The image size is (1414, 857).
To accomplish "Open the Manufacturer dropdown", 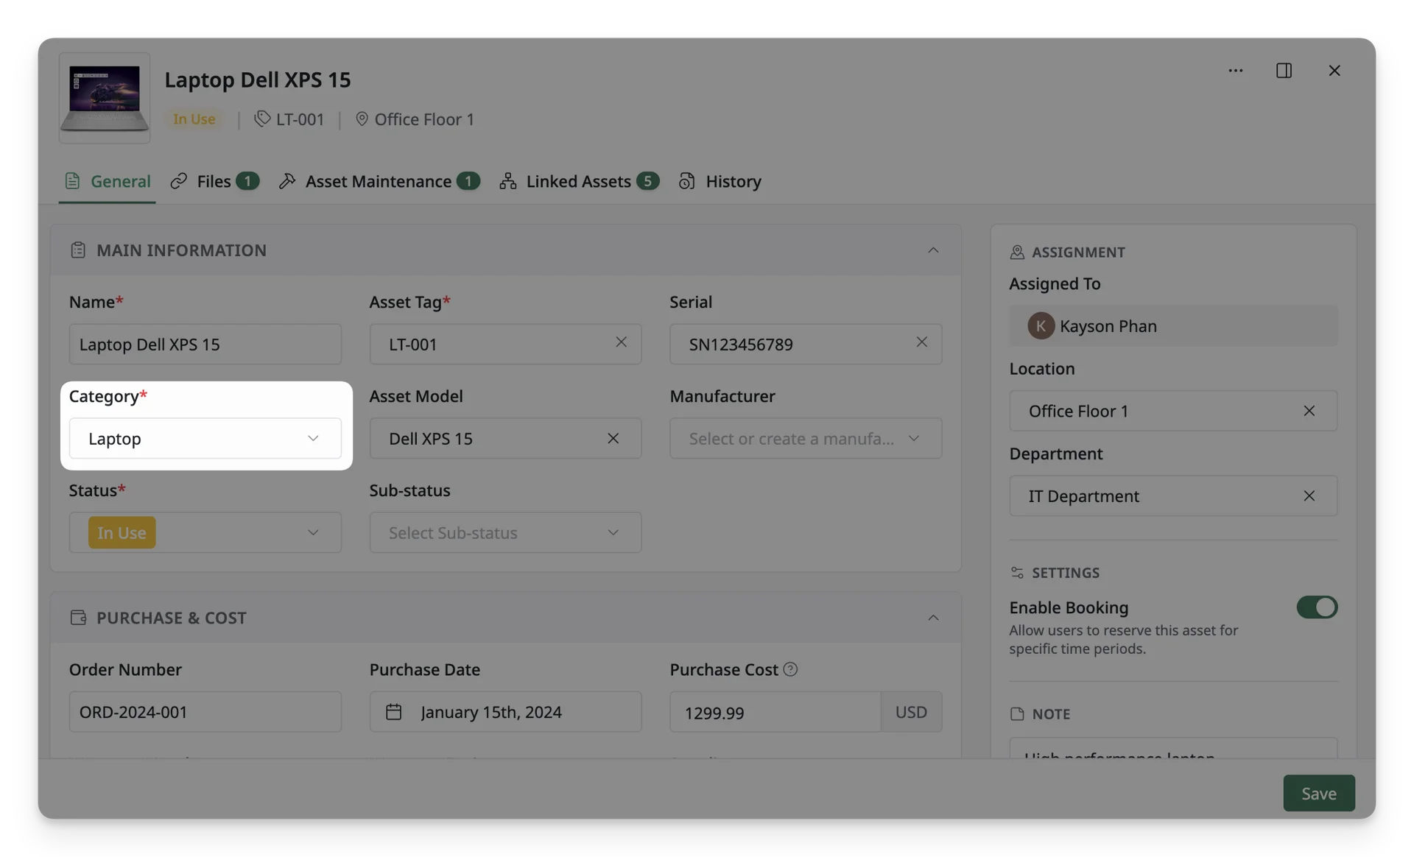I will (806, 439).
